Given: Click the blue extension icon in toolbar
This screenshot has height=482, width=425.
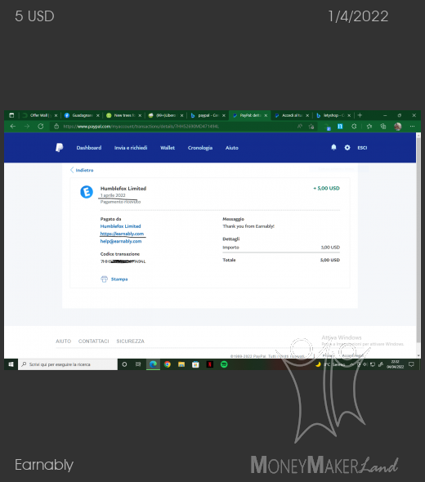Looking at the screenshot, I should coord(340,127).
